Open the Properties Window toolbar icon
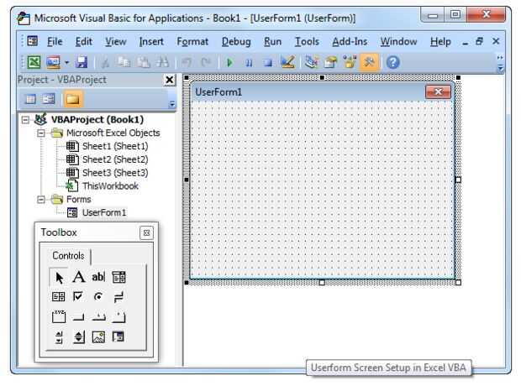521x386 pixels. [x=330, y=62]
